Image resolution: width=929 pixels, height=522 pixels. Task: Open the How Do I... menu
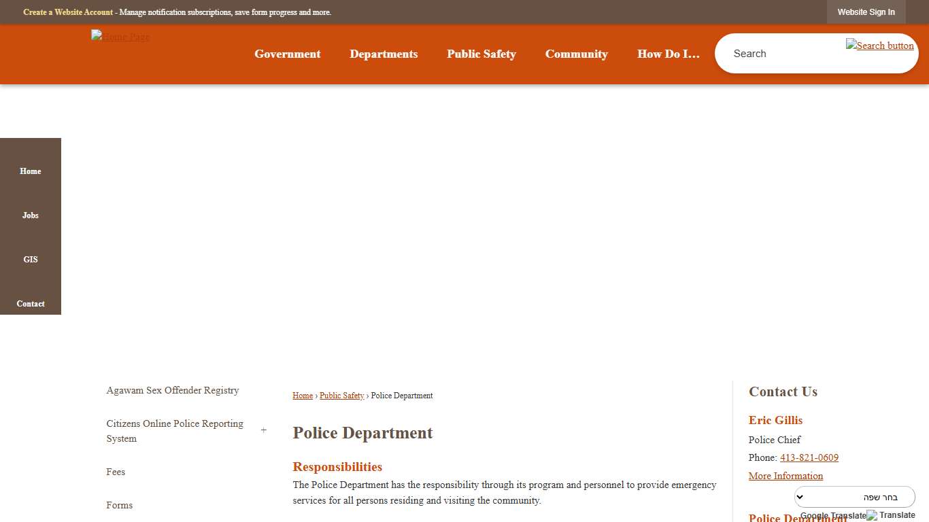(668, 54)
